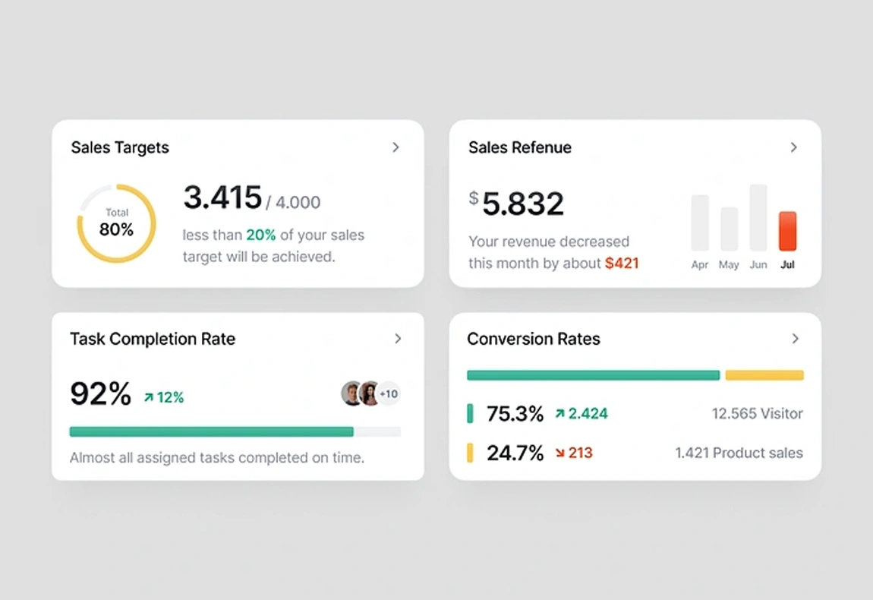Show the +10 more members badge
This screenshot has width=873, height=600.
[x=389, y=393]
